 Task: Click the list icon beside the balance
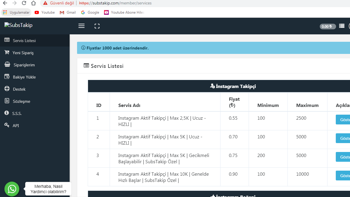pyautogui.click(x=342, y=26)
